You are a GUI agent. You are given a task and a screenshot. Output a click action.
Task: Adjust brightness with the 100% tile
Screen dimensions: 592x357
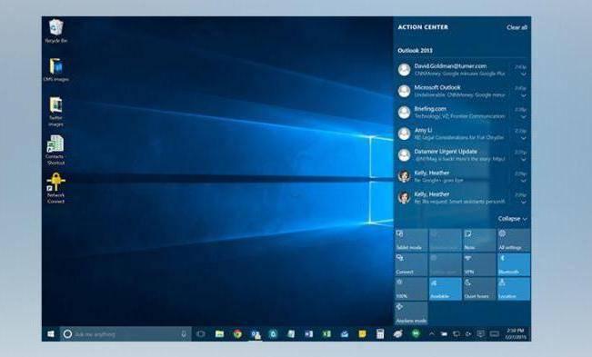click(x=411, y=289)
